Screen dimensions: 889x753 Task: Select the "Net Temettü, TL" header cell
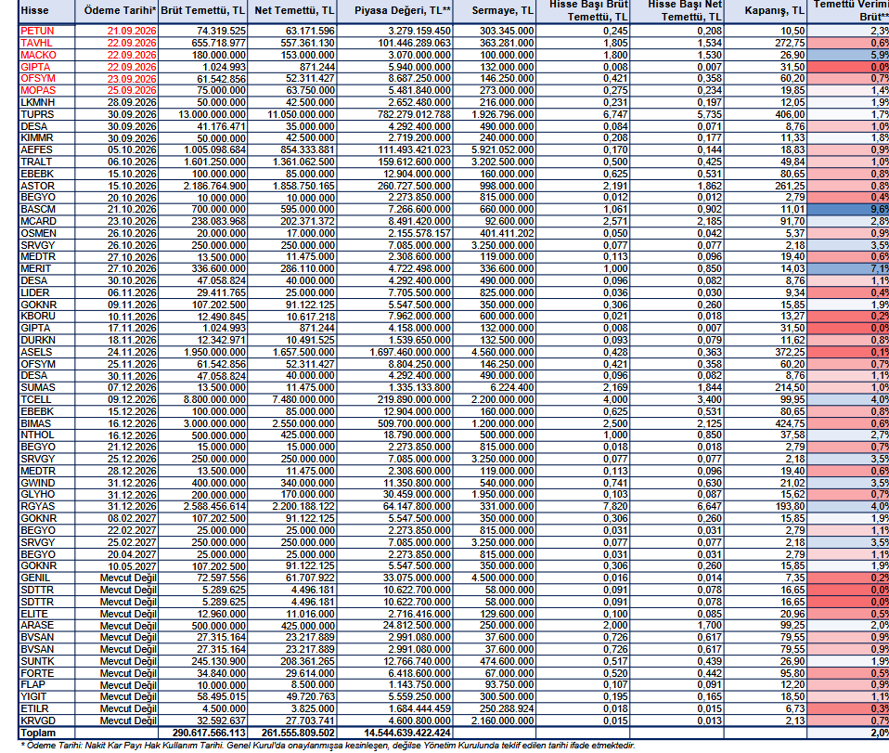(294, 11)
